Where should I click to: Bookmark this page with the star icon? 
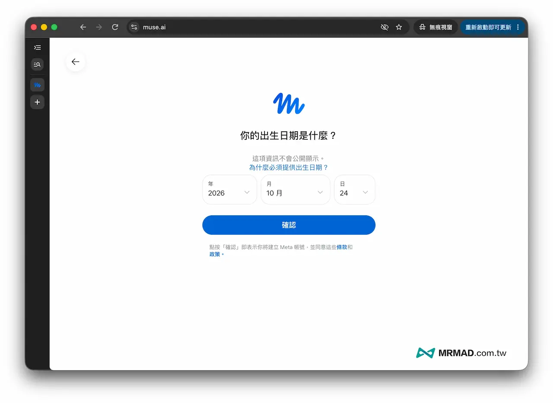399,27
